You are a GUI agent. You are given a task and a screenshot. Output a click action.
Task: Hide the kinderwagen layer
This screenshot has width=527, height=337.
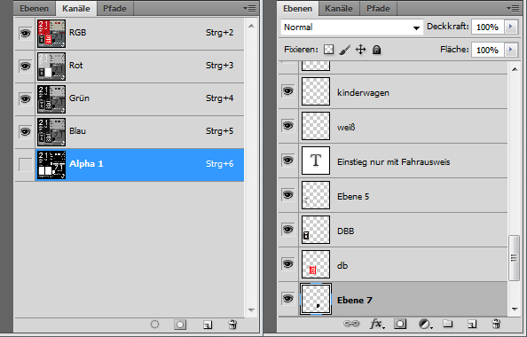coord(288,91)
